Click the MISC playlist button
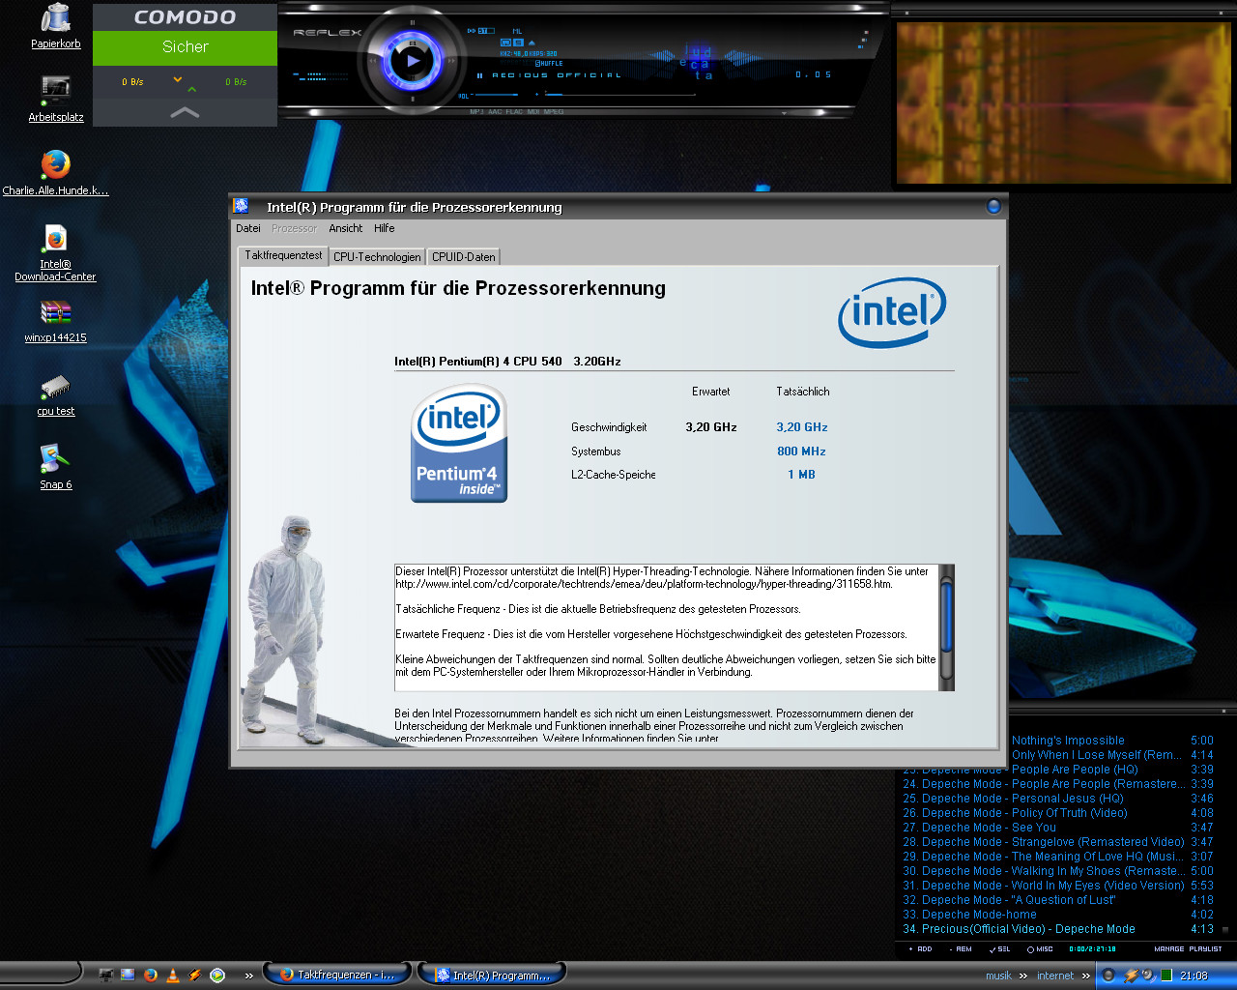The image size is (1237, 990). coord(1041,949)
